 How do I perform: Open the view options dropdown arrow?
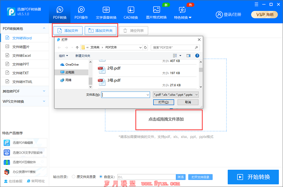tap(180, 56)
